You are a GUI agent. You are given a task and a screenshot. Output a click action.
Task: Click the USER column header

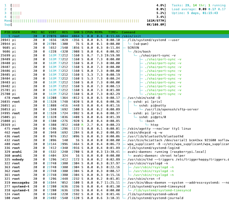pos(16,32)
